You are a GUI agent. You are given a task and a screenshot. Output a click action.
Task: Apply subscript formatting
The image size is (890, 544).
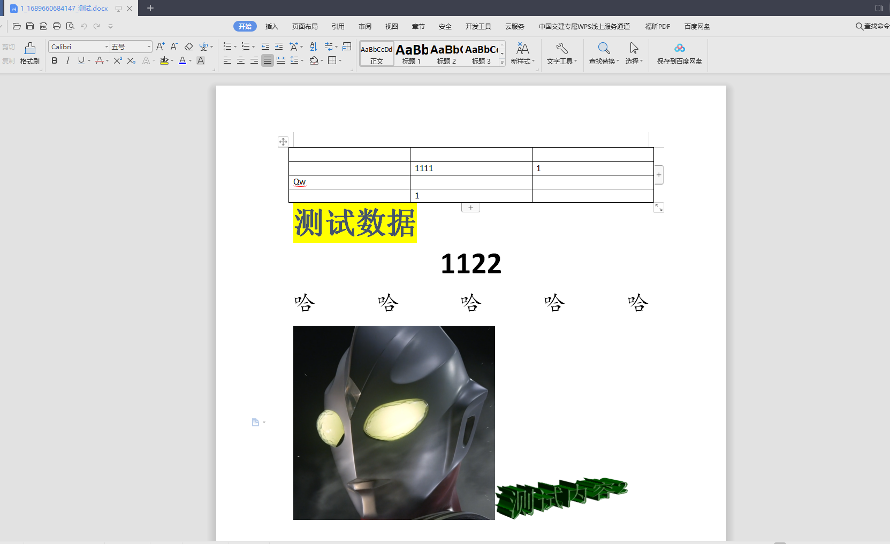131,61
